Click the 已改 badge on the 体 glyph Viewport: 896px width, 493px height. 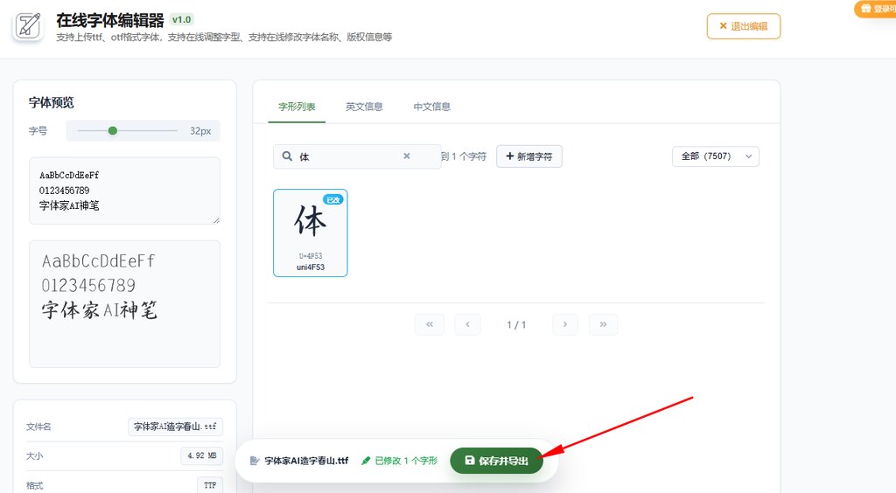332,199
